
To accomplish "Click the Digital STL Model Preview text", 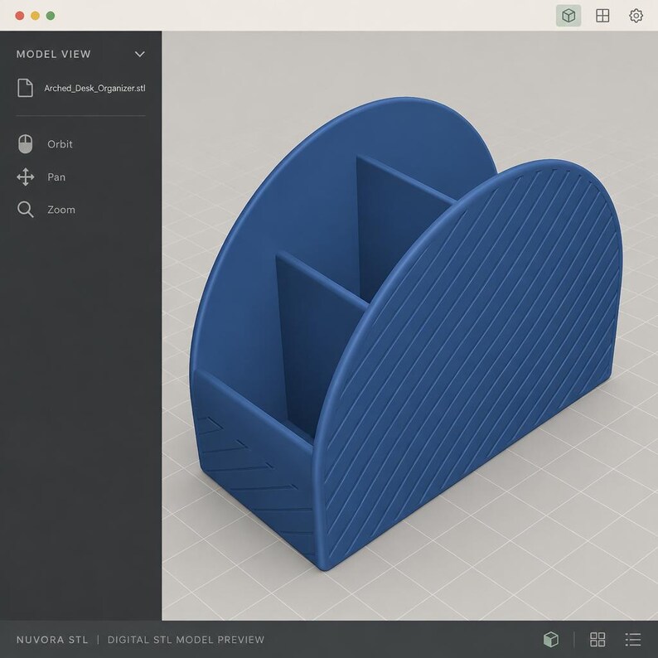I will [x=186, y=640].
